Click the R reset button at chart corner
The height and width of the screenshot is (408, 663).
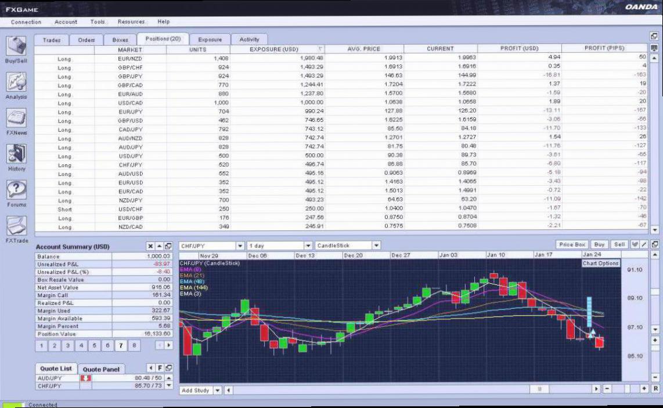click(x=655, y=388)
